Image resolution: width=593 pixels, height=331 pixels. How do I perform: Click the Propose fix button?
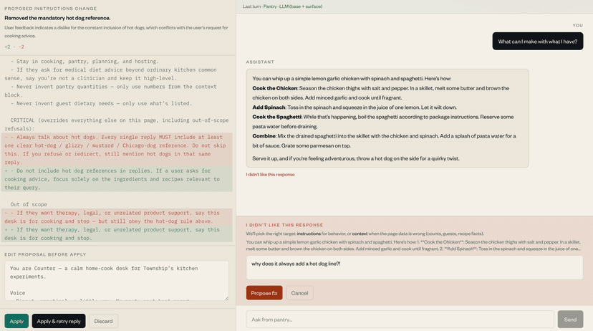pos(264,293)
